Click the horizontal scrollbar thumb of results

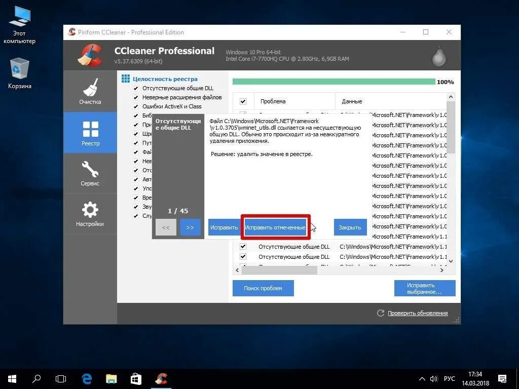coord(279,270)
